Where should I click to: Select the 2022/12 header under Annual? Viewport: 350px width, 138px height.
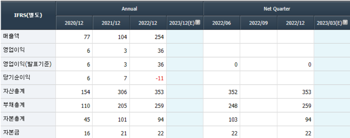(148, 23)
